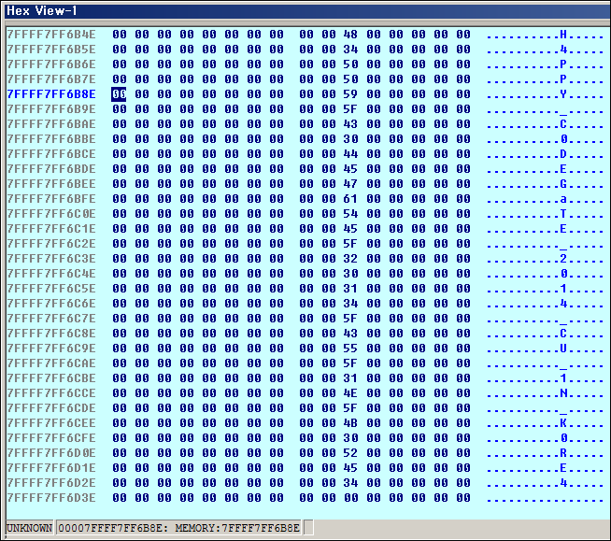Viewport: 611px width, 541px height.
Task: Select address 7FFFF7FF6C2E
Action: [x=51, y=244]
